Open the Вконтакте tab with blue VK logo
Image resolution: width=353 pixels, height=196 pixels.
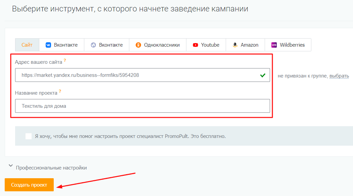point(62,45)
